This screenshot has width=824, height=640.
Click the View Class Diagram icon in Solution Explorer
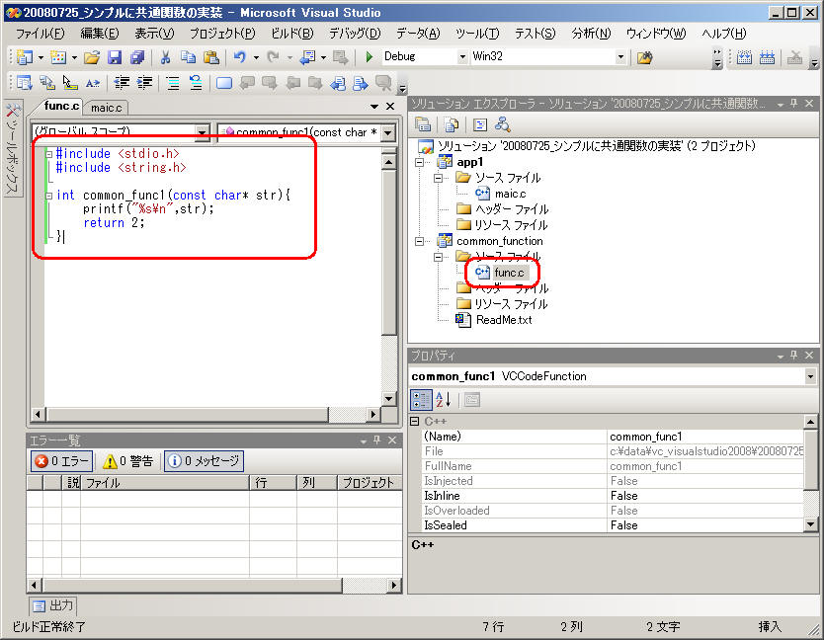click(x=503, y=124)
